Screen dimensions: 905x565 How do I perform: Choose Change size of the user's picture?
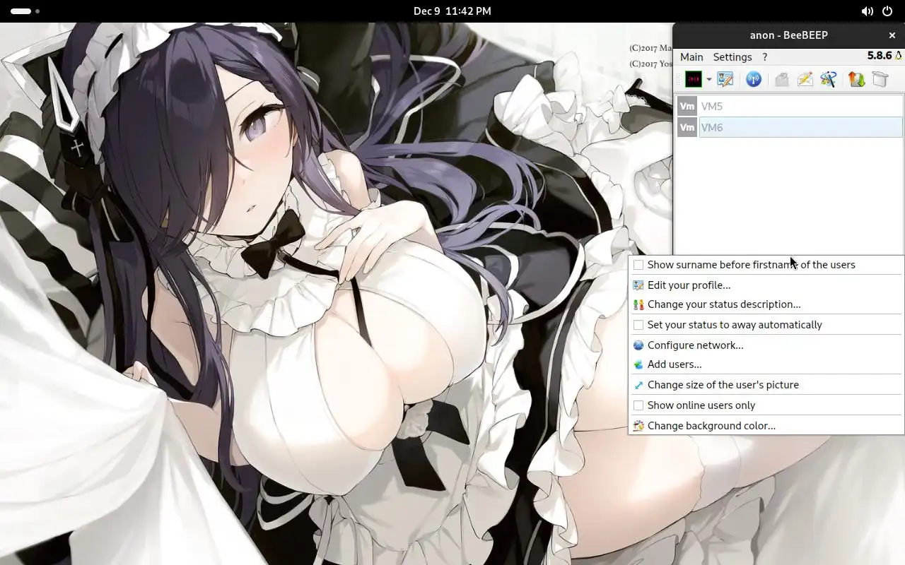766,385
